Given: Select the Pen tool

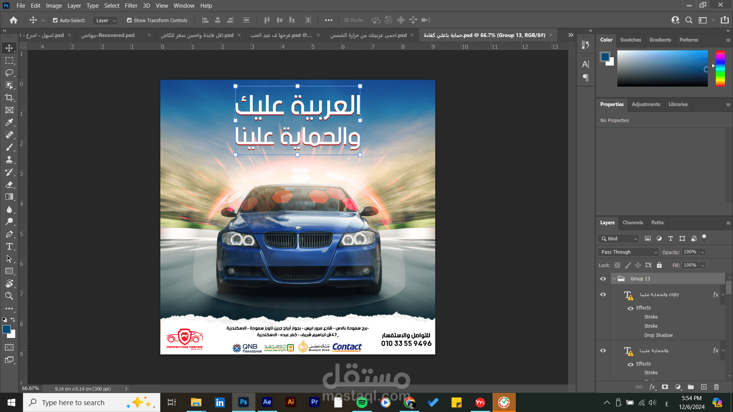Looking at the screenshot, I should [x=9, y=234].
